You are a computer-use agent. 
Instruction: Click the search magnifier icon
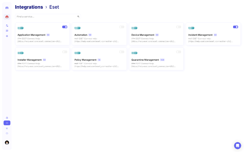[x=78, y=17]
